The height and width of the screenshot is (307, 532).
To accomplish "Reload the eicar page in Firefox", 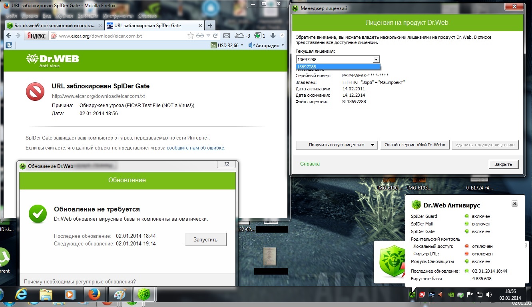I will (x=215, y=36).
